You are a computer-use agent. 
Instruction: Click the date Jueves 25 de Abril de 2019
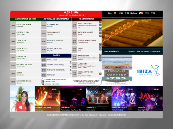(x=71, y=15)
